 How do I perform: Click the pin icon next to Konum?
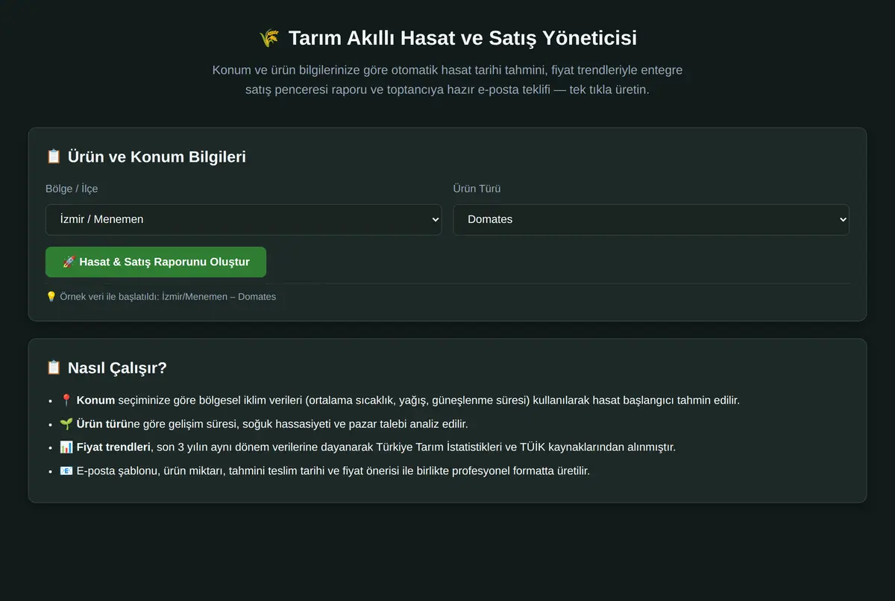coord(66,400)
